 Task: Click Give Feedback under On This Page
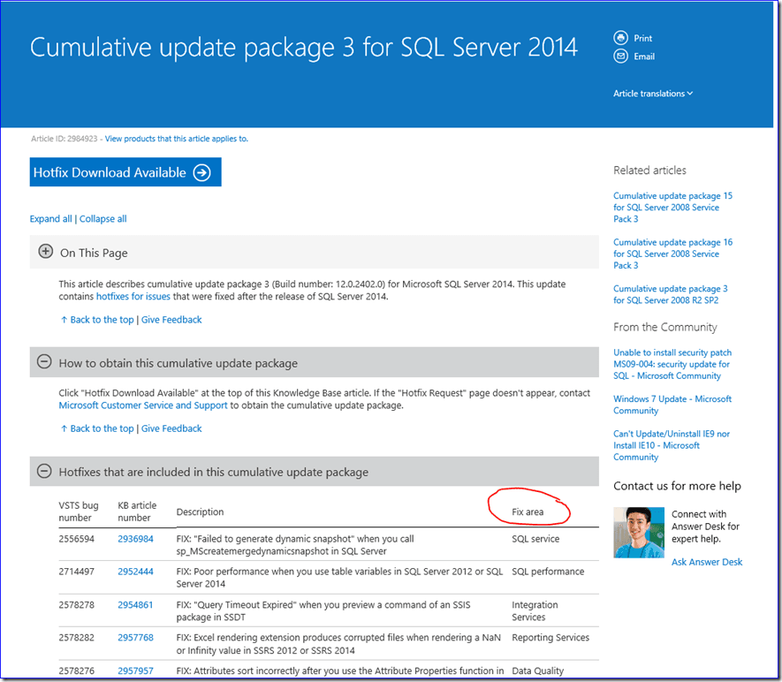(171, 320)
